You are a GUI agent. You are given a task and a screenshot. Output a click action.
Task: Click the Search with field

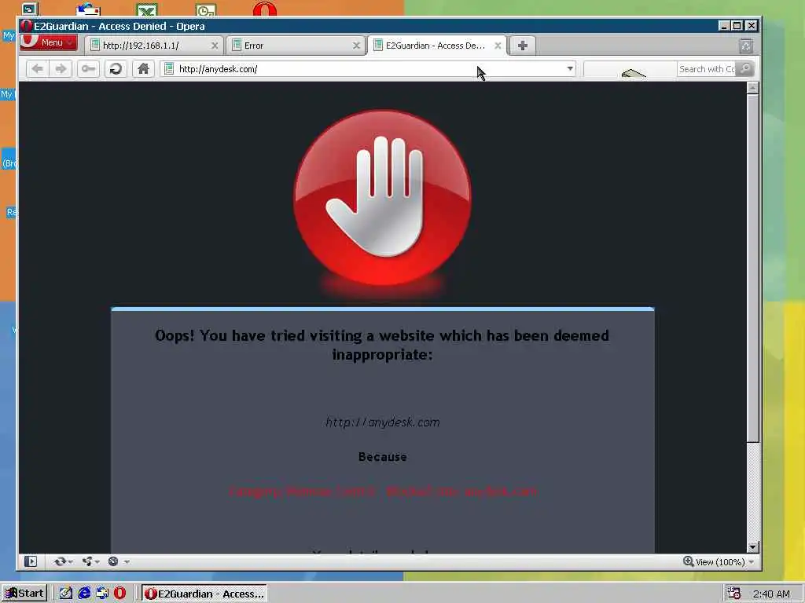point(707,69)
